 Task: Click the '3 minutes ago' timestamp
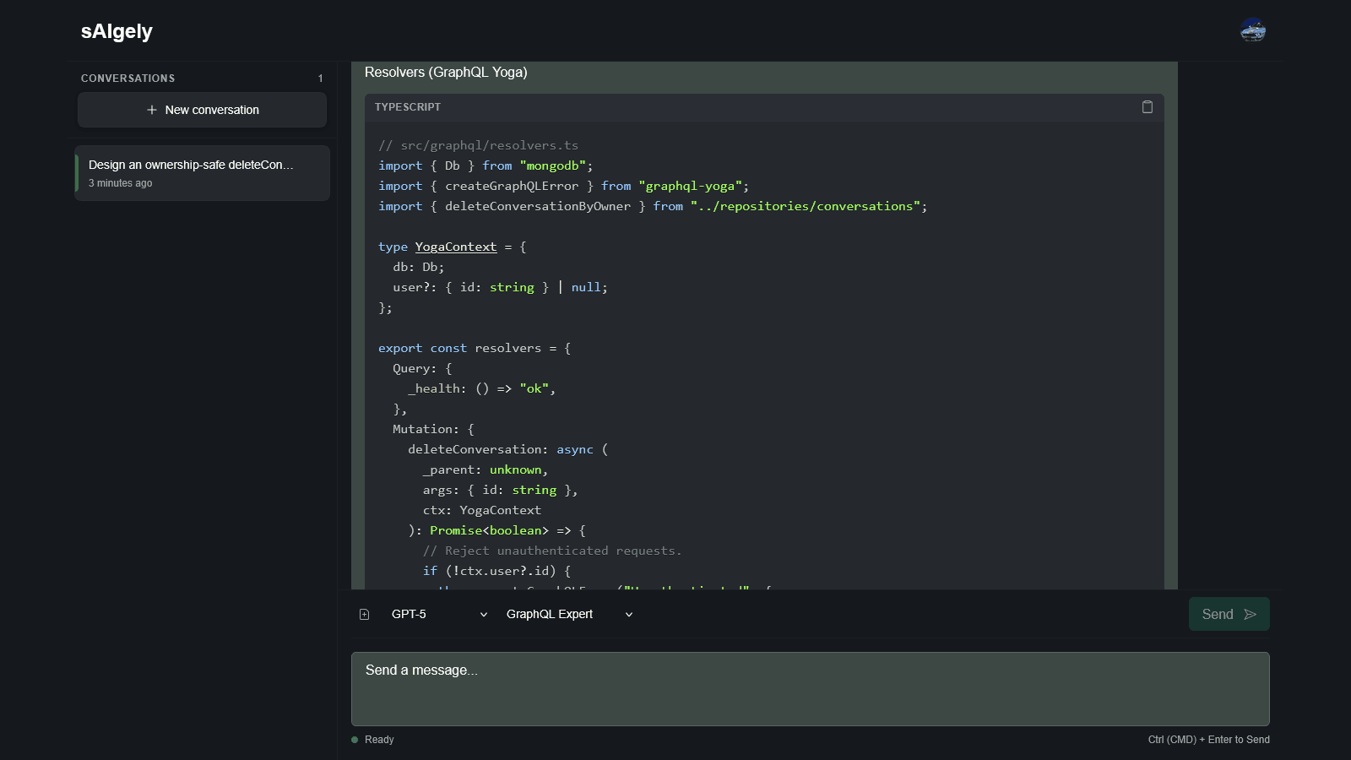(x=121, y=183)
